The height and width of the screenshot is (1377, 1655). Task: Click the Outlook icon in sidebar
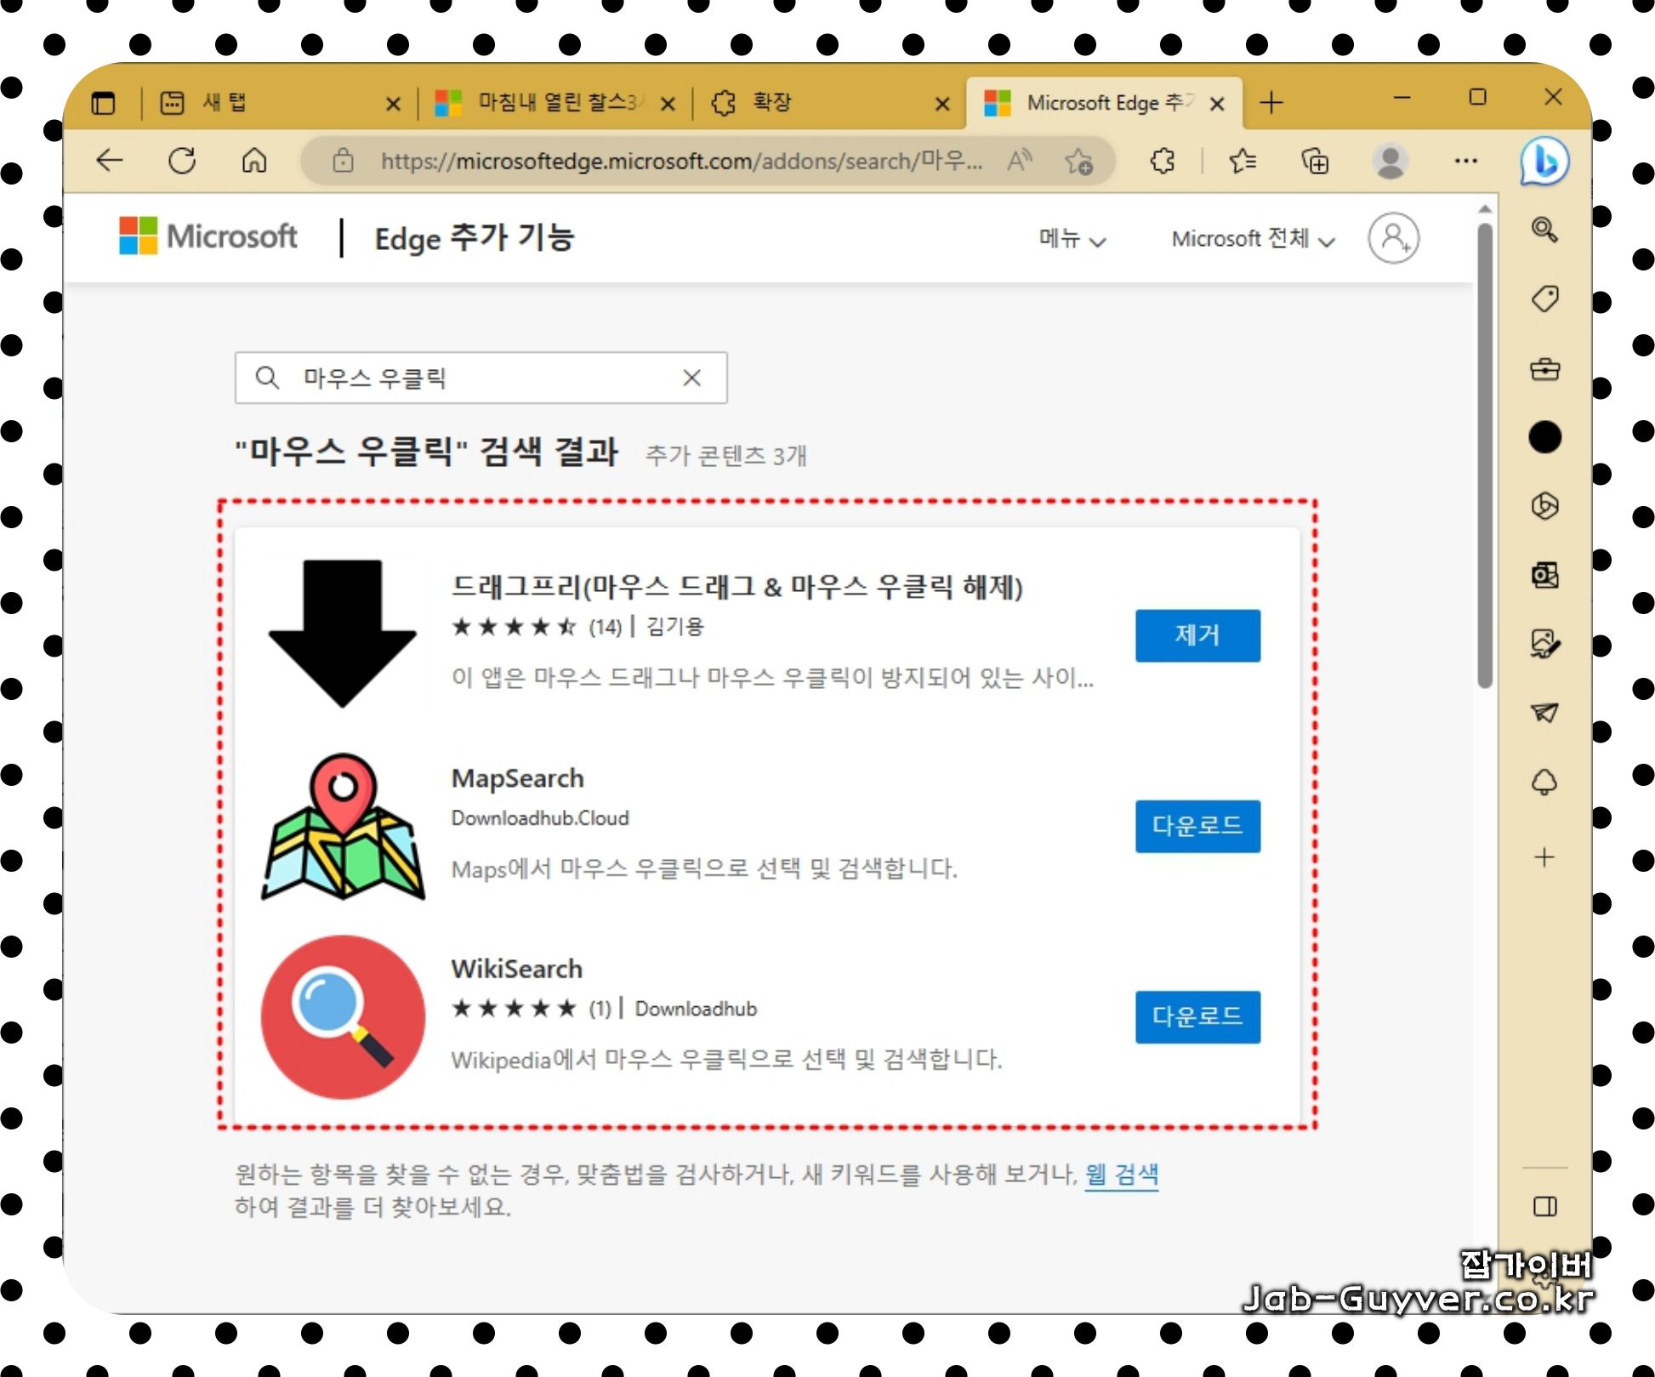(1544, 576)
